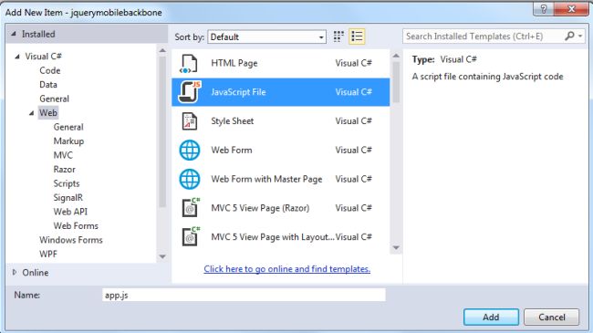593x333 pixels.
Task: Expand the Online section
Action: [x=15, y=272]
